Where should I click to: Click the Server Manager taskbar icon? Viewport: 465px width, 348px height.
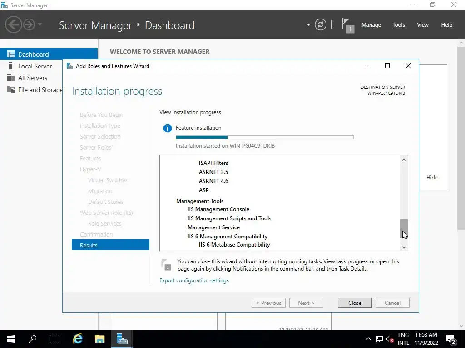coord(122,339)
